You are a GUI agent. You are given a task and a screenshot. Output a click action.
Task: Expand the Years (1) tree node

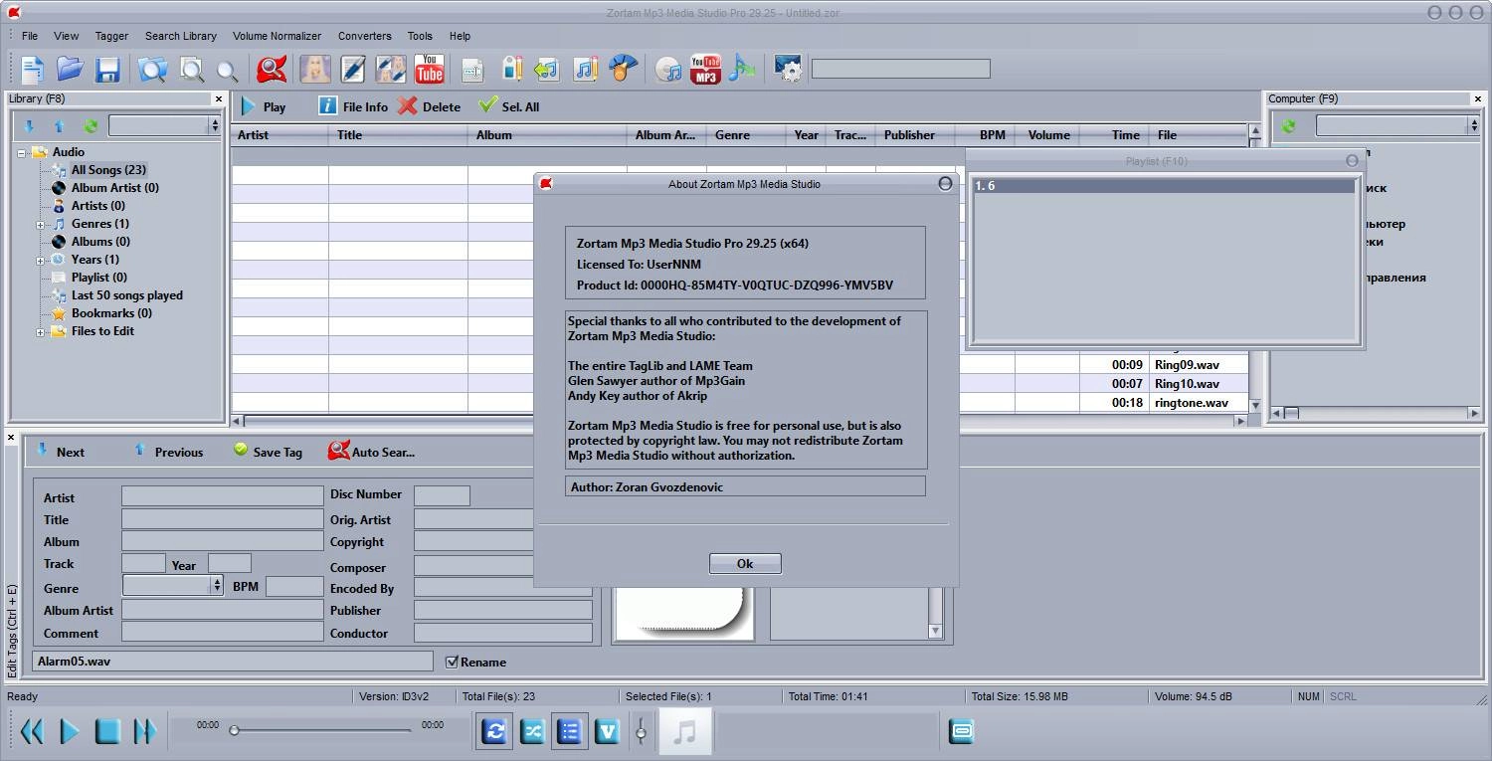click(41, 261)
